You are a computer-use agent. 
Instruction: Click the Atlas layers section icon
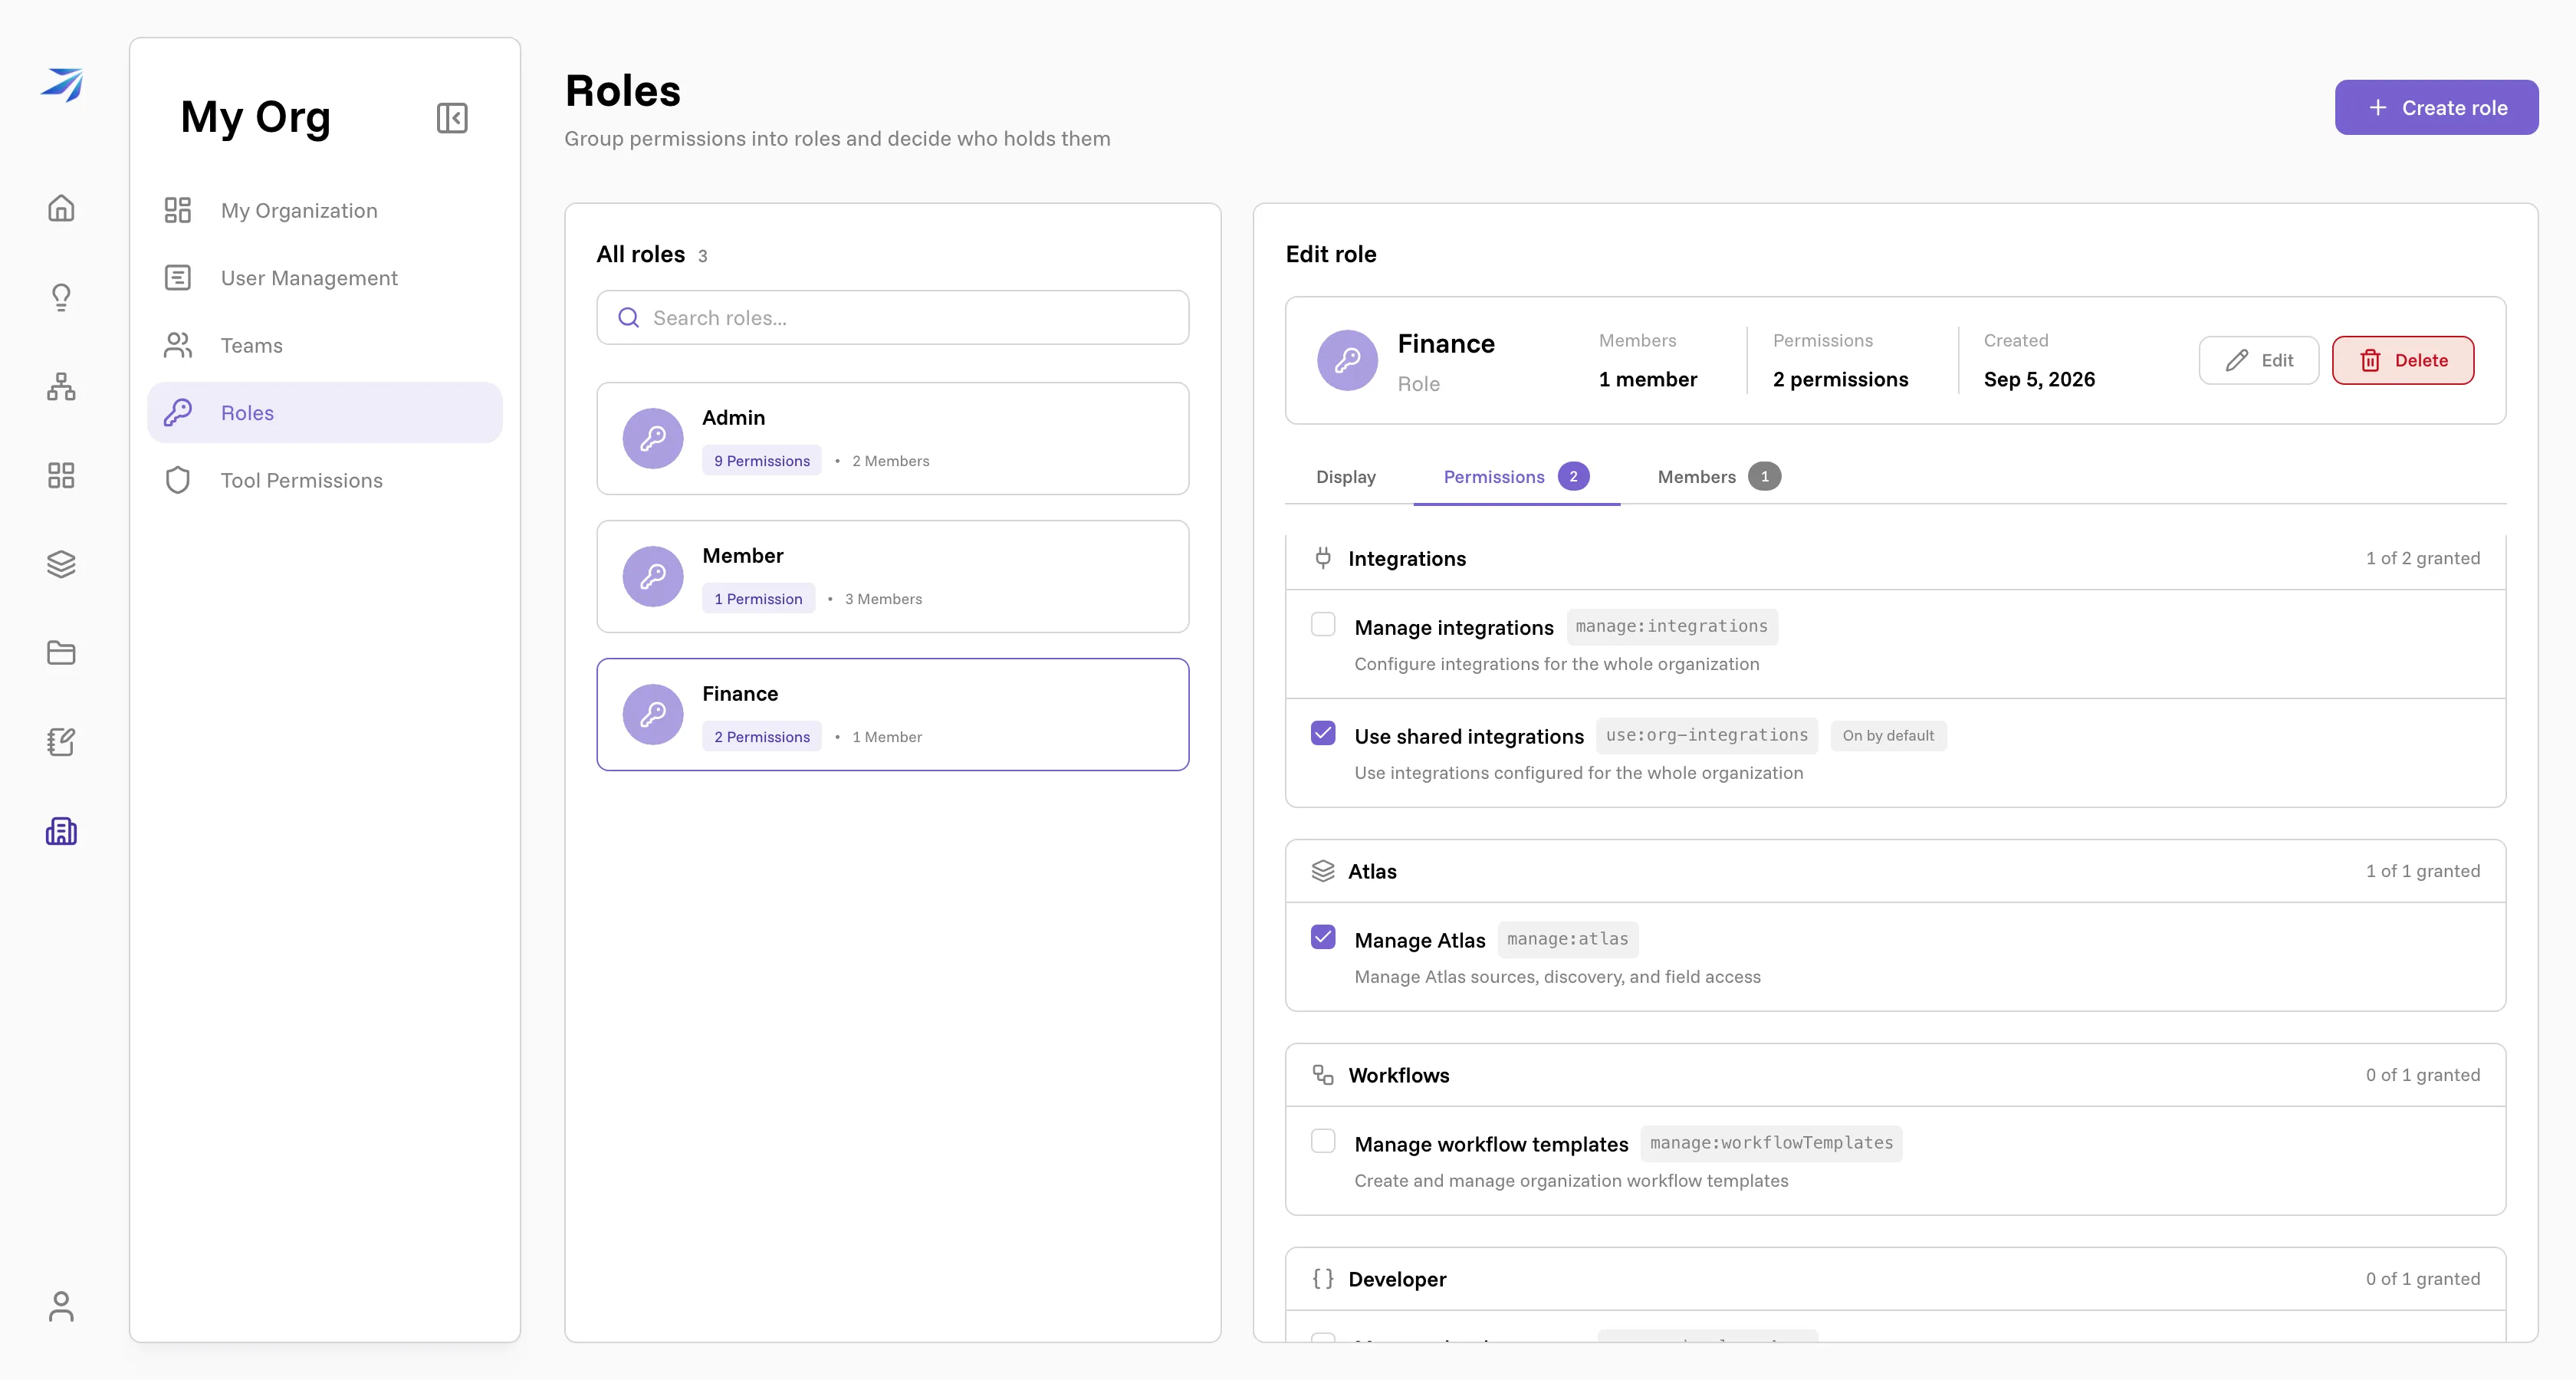(1323, 871)
